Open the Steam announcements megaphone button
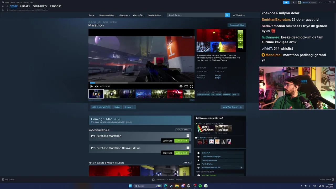336x189 pixels. point(286,2)
